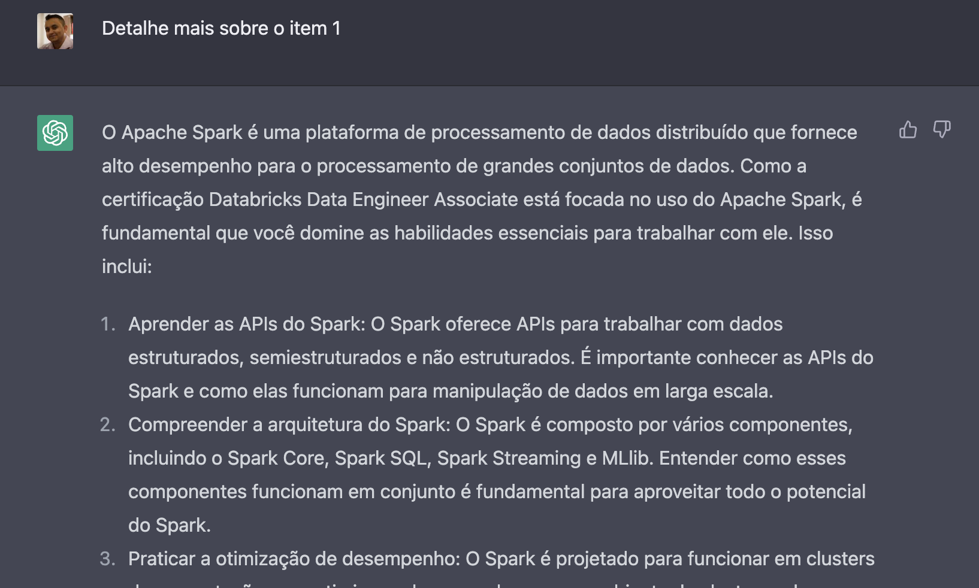The height and width of the screenshot is (588, 979).
Task: Click the user profile photo avatar
Action: click(x=55, y=31)
